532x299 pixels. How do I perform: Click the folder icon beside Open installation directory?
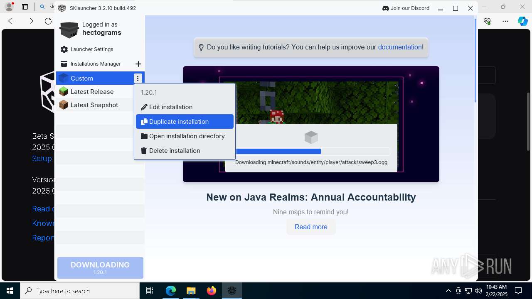144,136
